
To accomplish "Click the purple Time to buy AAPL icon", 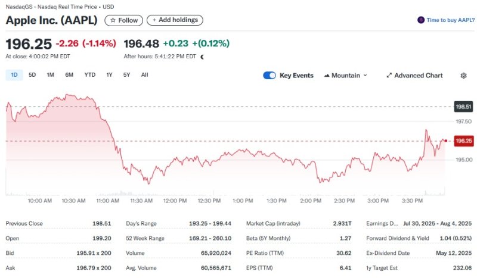I will (421, 20).
